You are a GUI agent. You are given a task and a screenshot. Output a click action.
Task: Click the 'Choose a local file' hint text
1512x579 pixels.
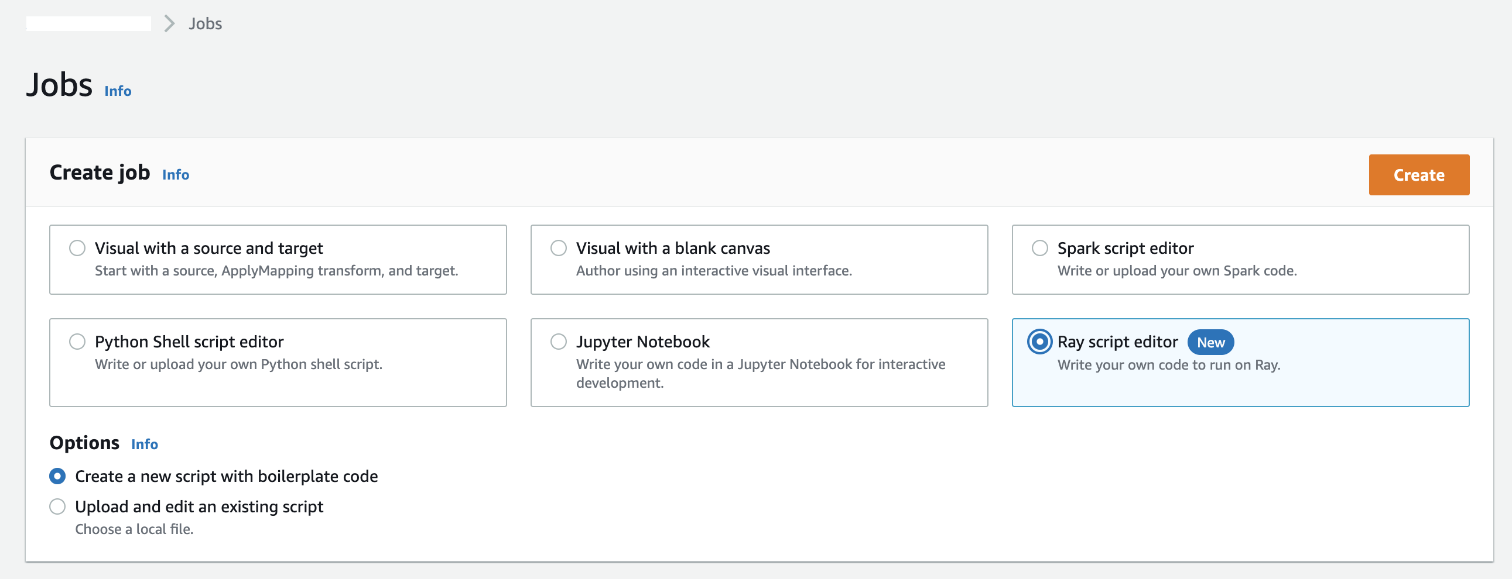click(134, 529)
